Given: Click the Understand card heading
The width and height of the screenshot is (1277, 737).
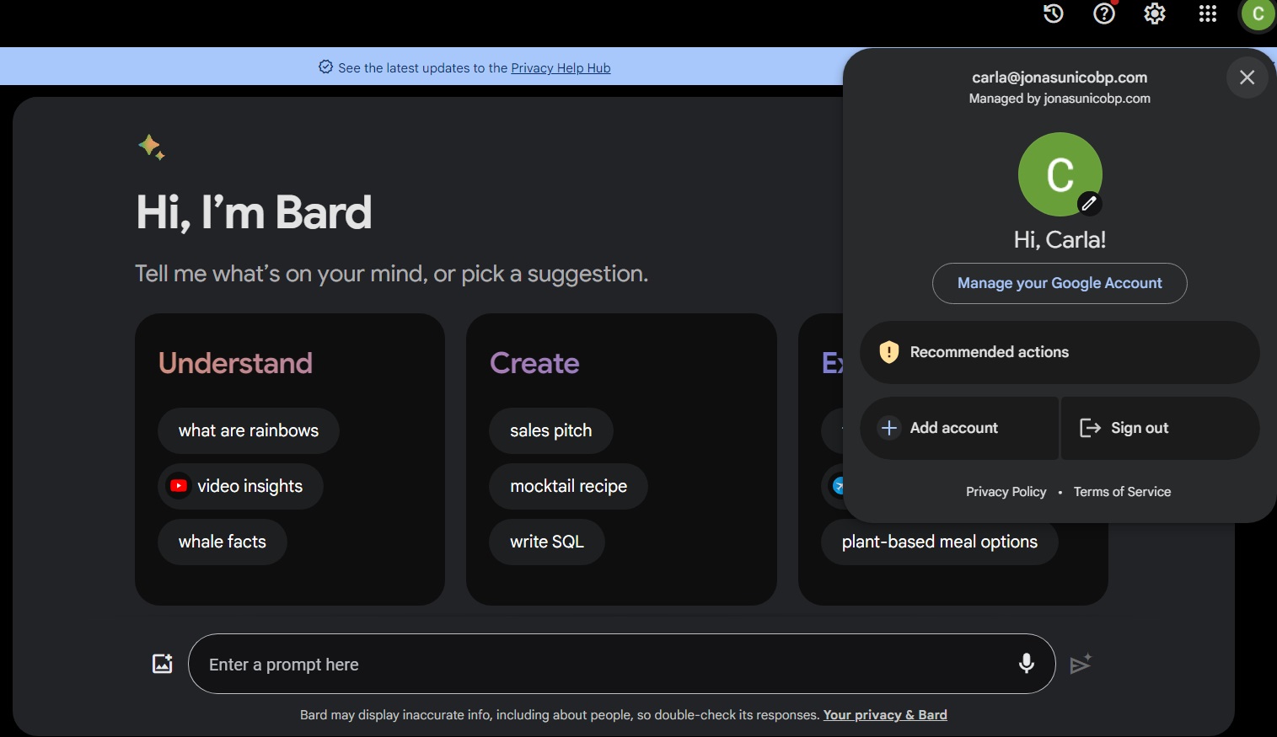Looking at the screenshot, I should (235, 363).
